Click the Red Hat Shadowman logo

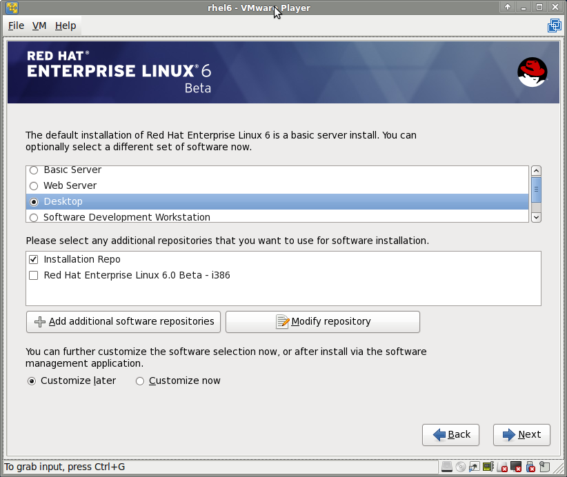coord(532,72)
